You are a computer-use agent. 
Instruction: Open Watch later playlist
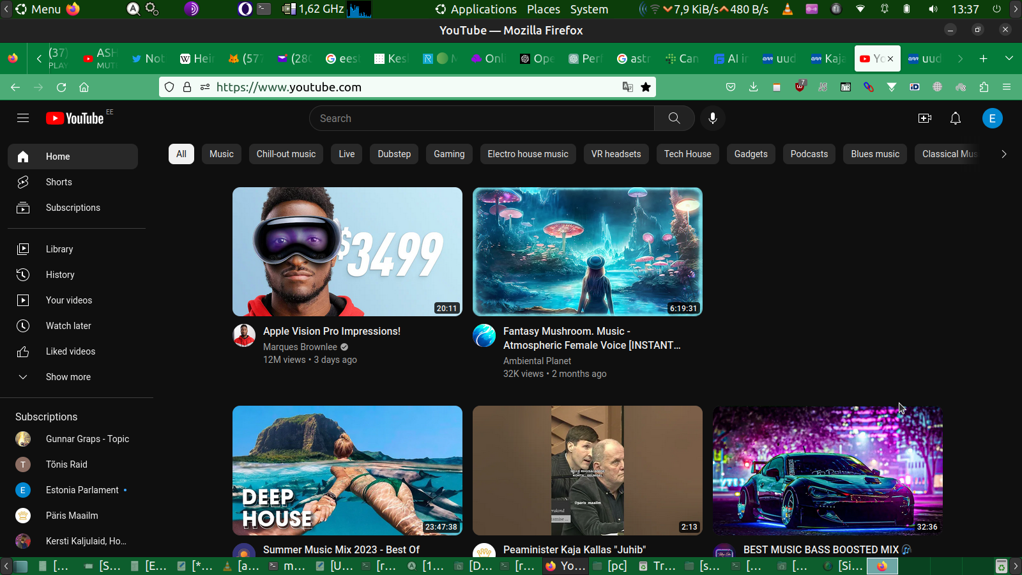point(68,326)
